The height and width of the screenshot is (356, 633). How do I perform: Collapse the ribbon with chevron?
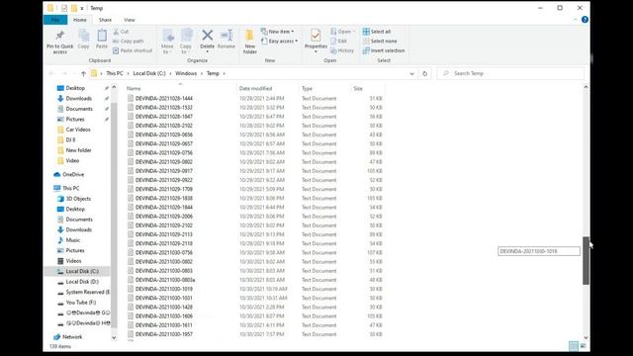coord(575,20)
